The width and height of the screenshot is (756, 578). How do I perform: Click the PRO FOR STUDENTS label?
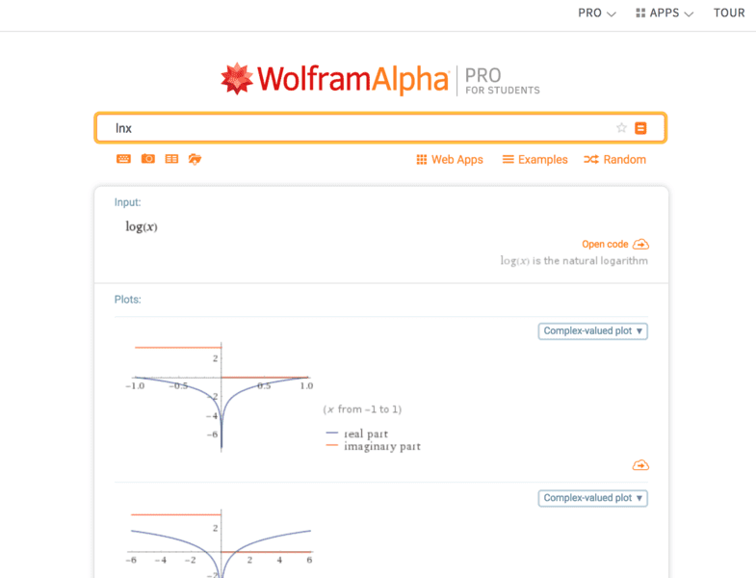502,81
